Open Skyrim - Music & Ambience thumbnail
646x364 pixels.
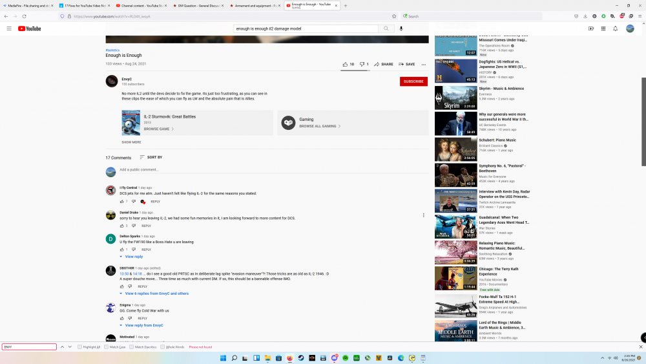pos(455,98)
